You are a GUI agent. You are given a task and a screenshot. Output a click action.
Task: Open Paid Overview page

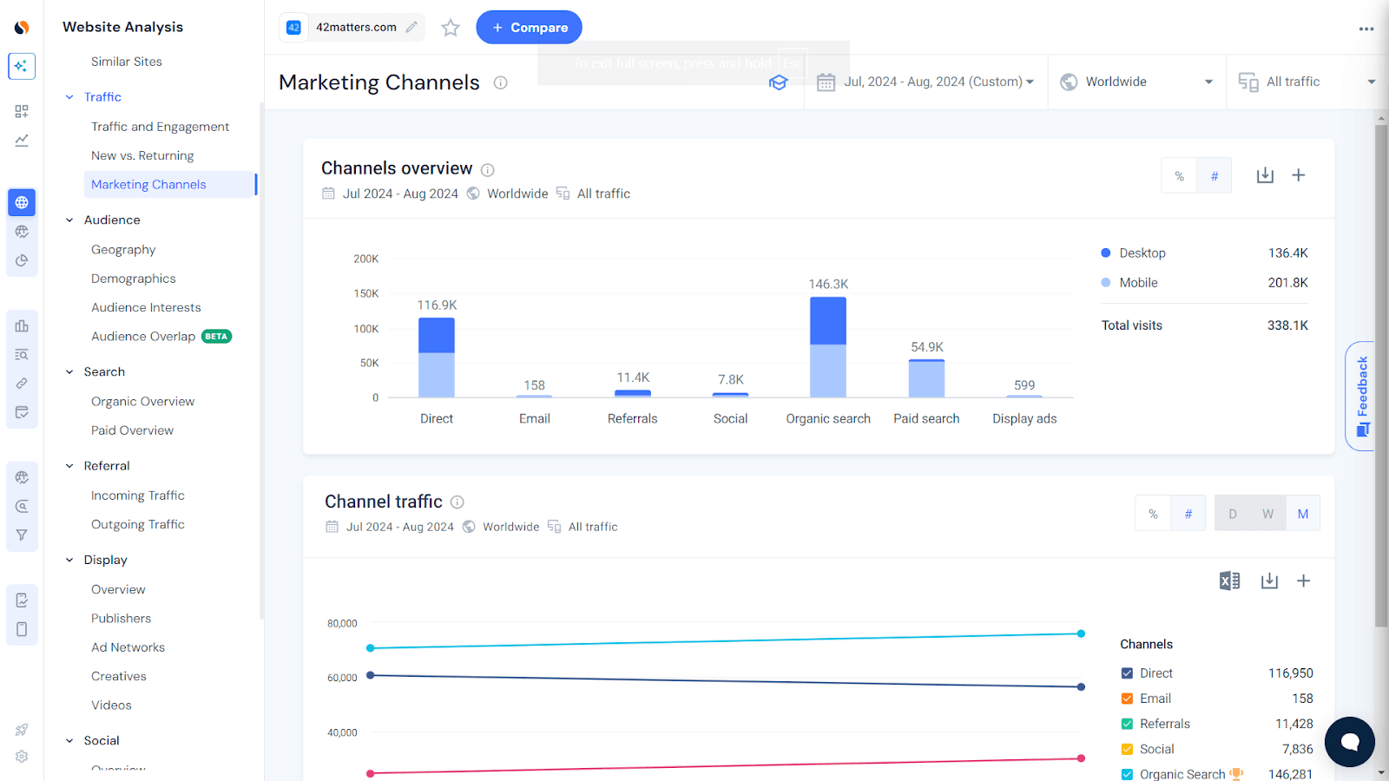point(133,430)
